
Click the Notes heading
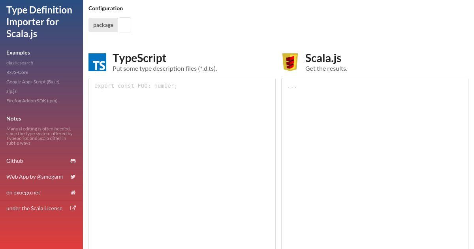14,119
